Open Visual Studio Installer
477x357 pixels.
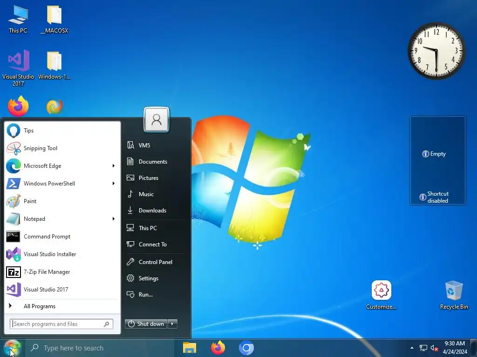coord(62,254)
